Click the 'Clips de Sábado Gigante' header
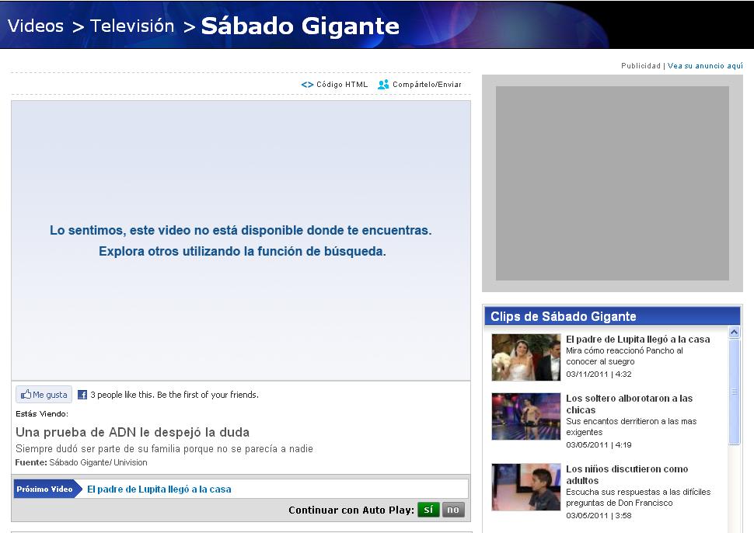 (613, 316)
